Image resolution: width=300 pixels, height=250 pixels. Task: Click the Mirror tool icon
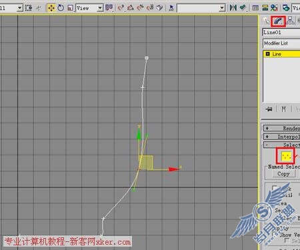[233, 8]
